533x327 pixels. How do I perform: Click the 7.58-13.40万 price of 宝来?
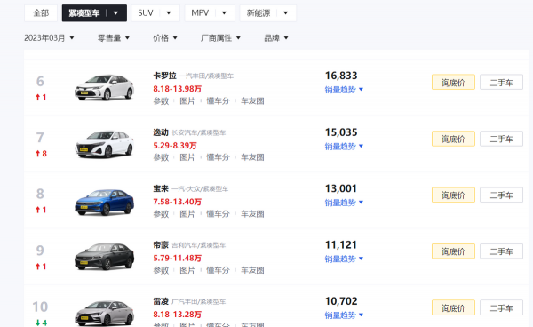(177, 202)
